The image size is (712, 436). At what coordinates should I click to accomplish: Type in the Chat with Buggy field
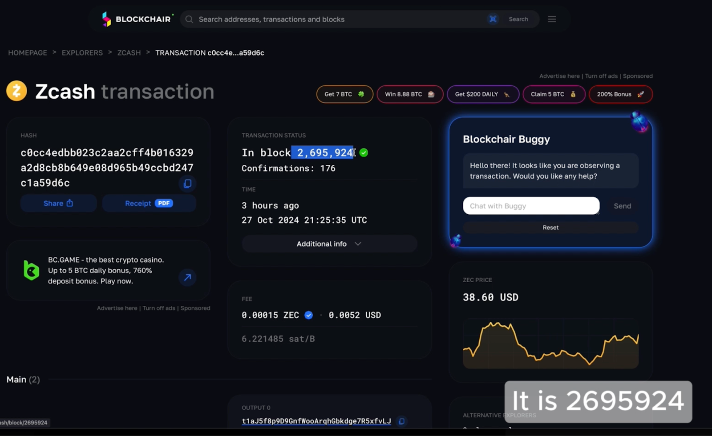pyautogui.click(x=531, y=206)
